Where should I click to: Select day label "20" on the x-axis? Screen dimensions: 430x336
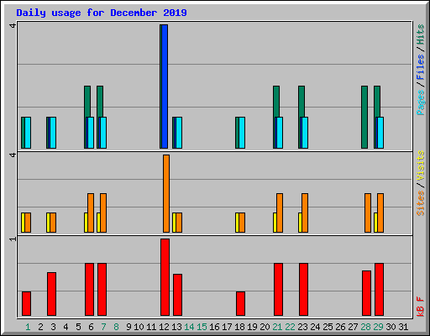click(x=265, y=327)
